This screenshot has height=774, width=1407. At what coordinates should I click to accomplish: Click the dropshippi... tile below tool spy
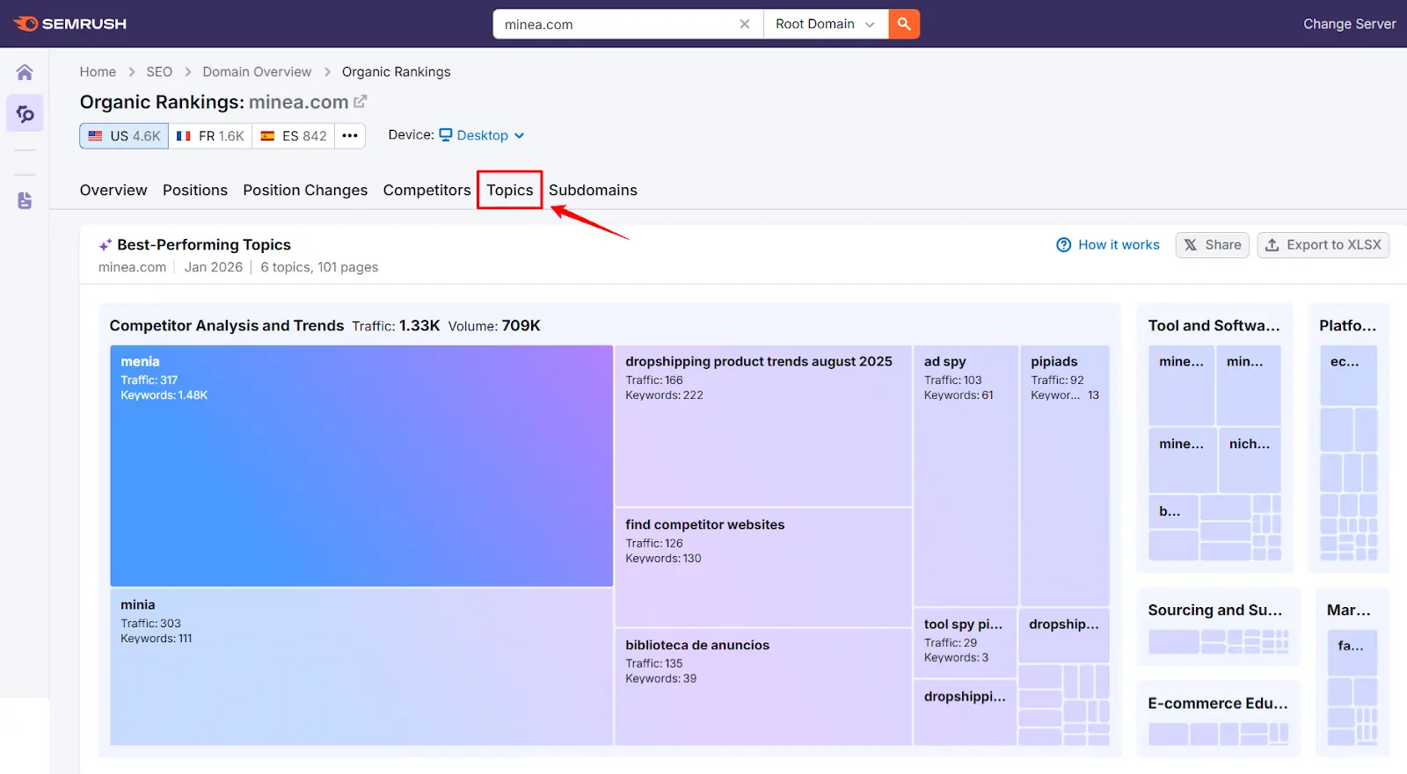pos(966,713)
